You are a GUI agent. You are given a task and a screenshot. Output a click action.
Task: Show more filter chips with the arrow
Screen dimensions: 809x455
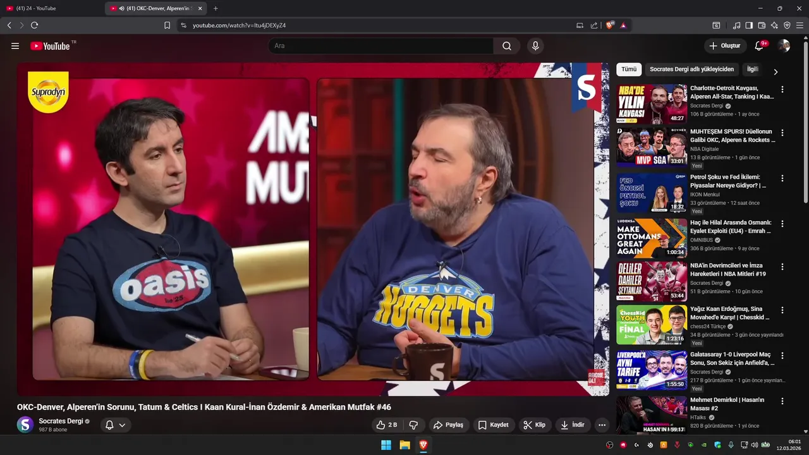[776, 71]
